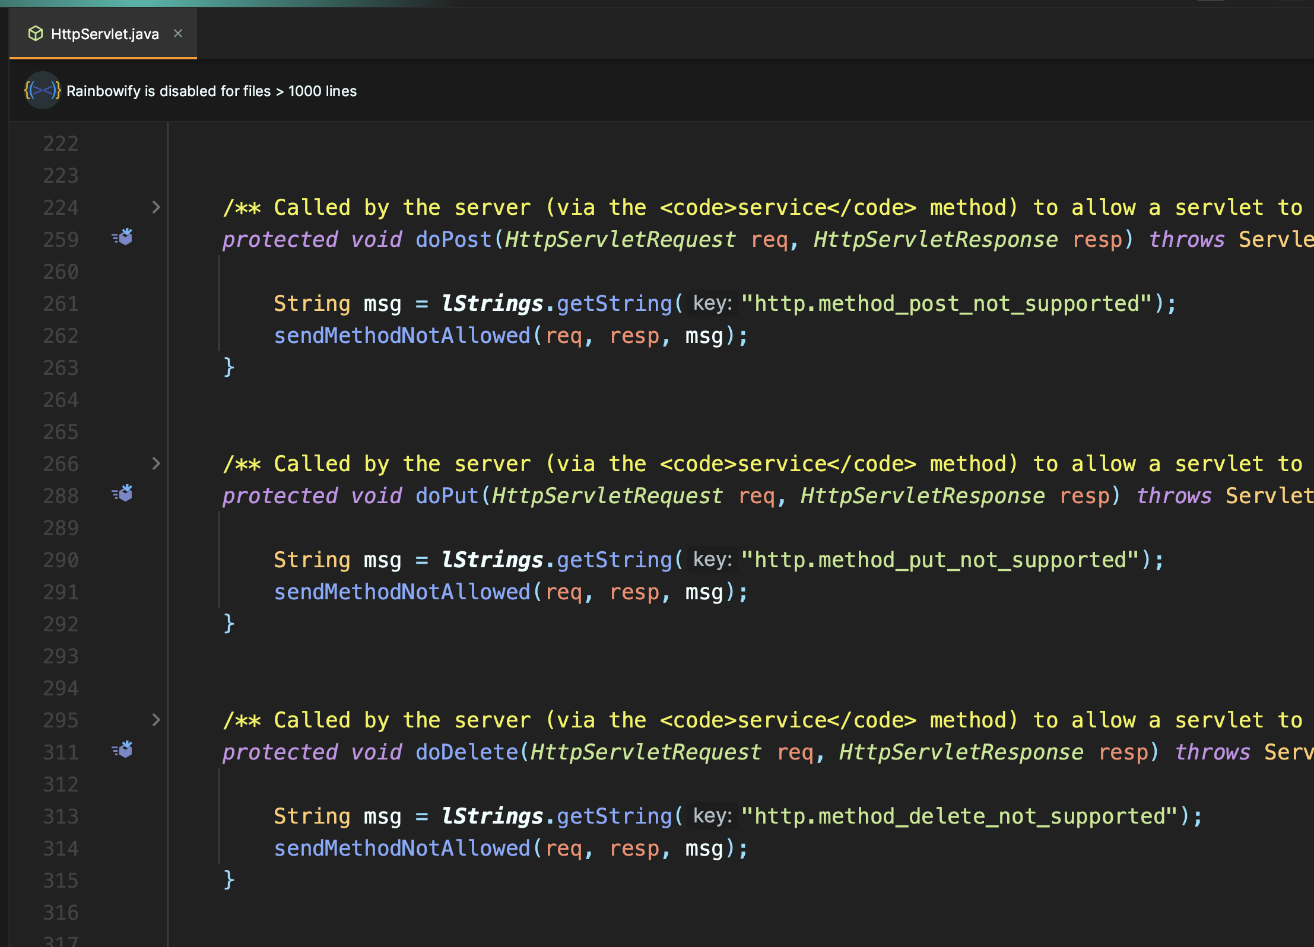This screenshot has height=947, width=1314.
Task: Expand folded Javadoc comment at line 295
Action: coord(156,720)
